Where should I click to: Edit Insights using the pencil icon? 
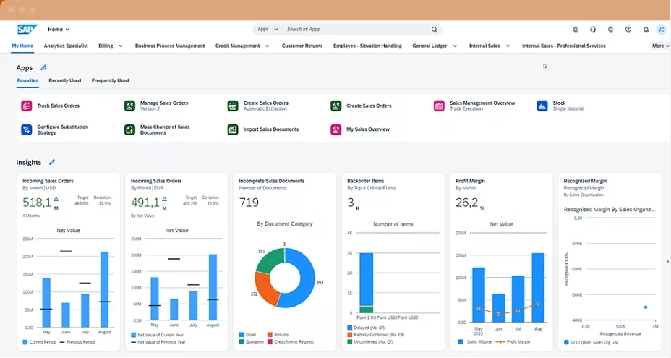point(52,163)
